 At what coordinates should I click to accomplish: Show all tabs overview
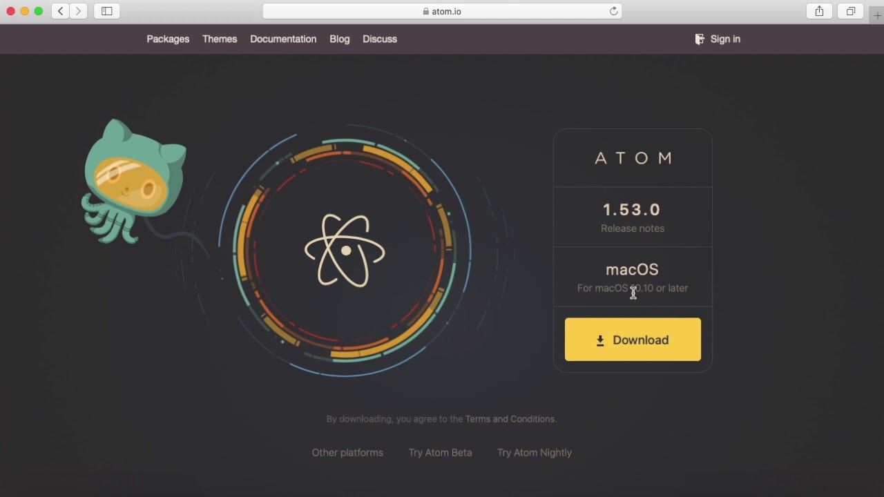tap(851, 11)
